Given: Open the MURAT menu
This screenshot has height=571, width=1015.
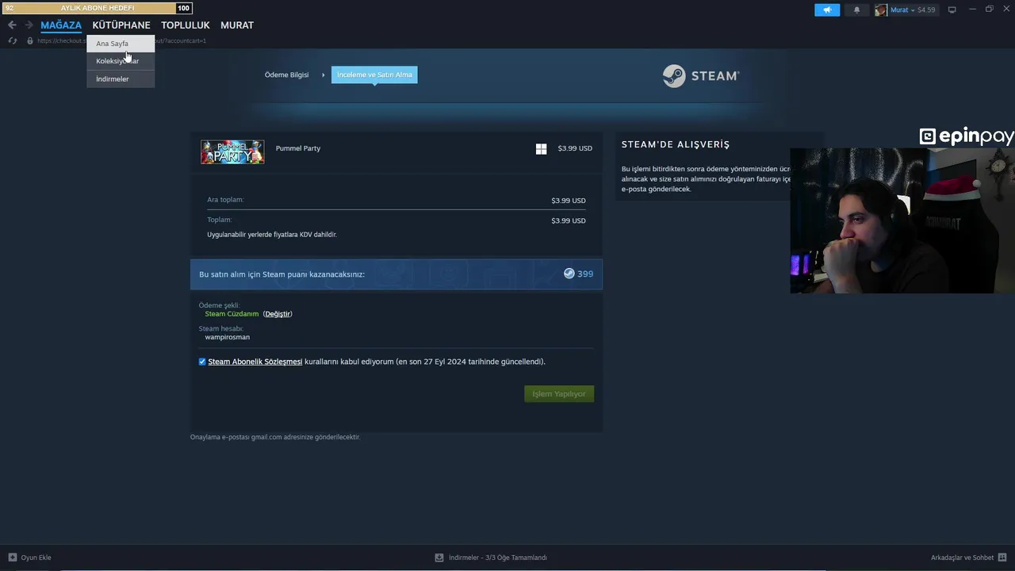Looking at the screenshot, I should click(x=237, y=25).
